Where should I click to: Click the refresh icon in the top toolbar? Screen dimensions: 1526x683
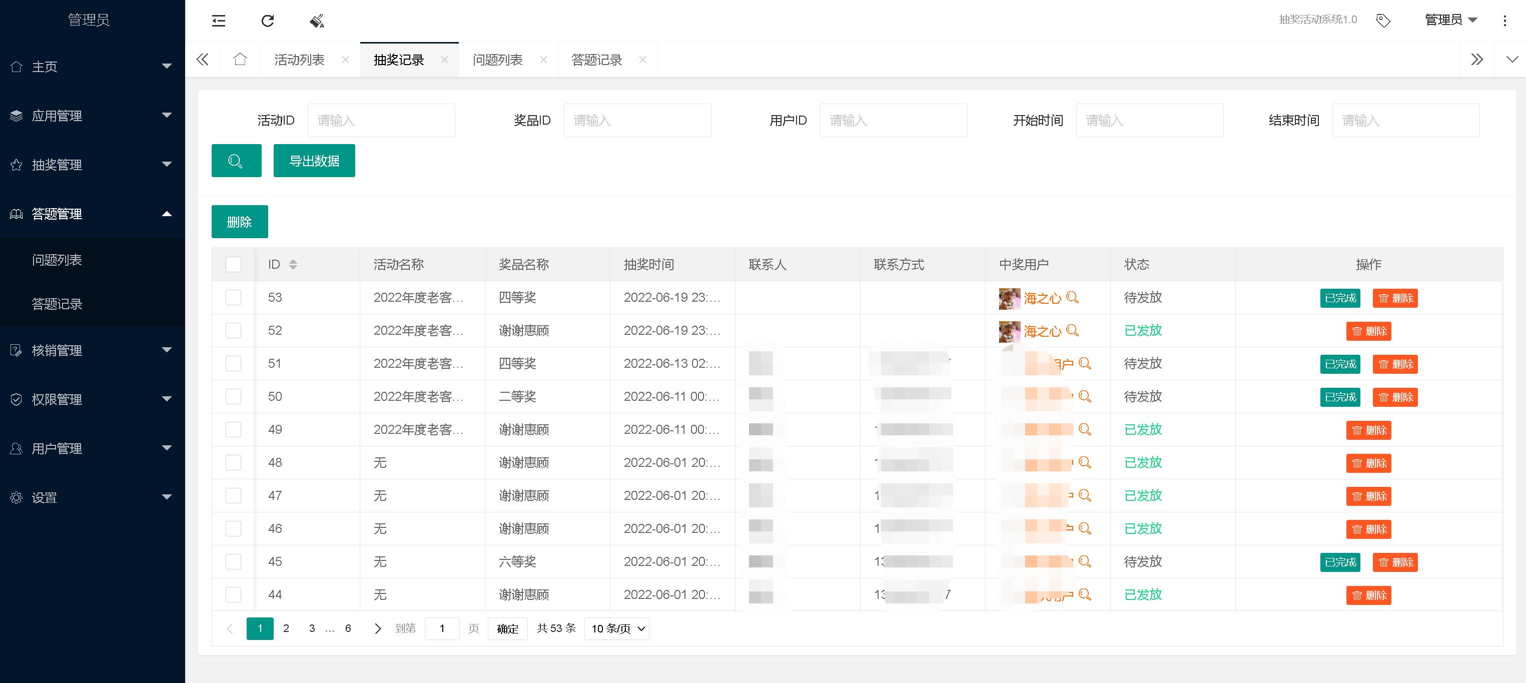click(x=268, y=22)
